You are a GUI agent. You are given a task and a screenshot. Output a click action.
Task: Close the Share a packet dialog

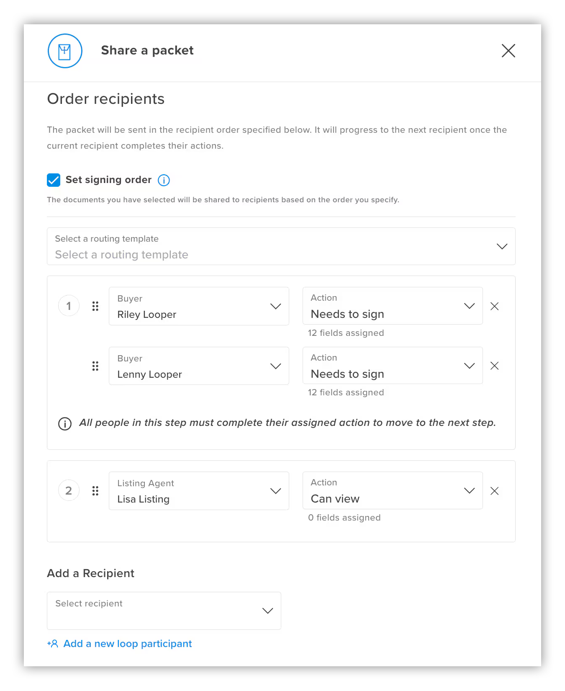click(x=508, y=51)
